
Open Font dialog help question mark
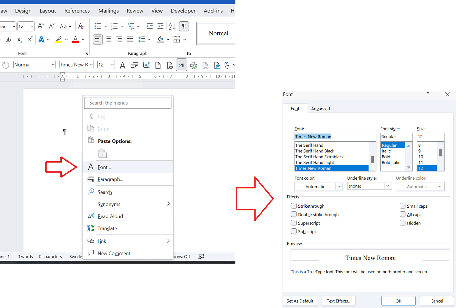(428, 94)
